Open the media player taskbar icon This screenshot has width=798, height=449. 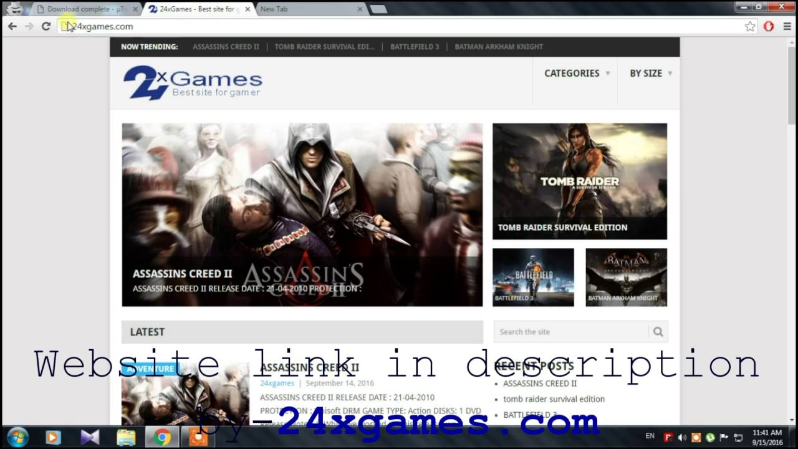coord(53,438)
